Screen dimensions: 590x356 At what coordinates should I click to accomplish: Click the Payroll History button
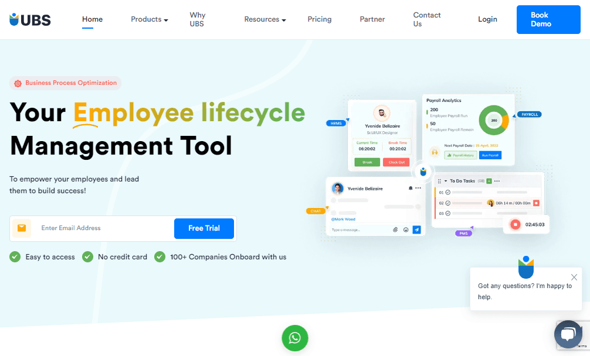tap(460, 155)
